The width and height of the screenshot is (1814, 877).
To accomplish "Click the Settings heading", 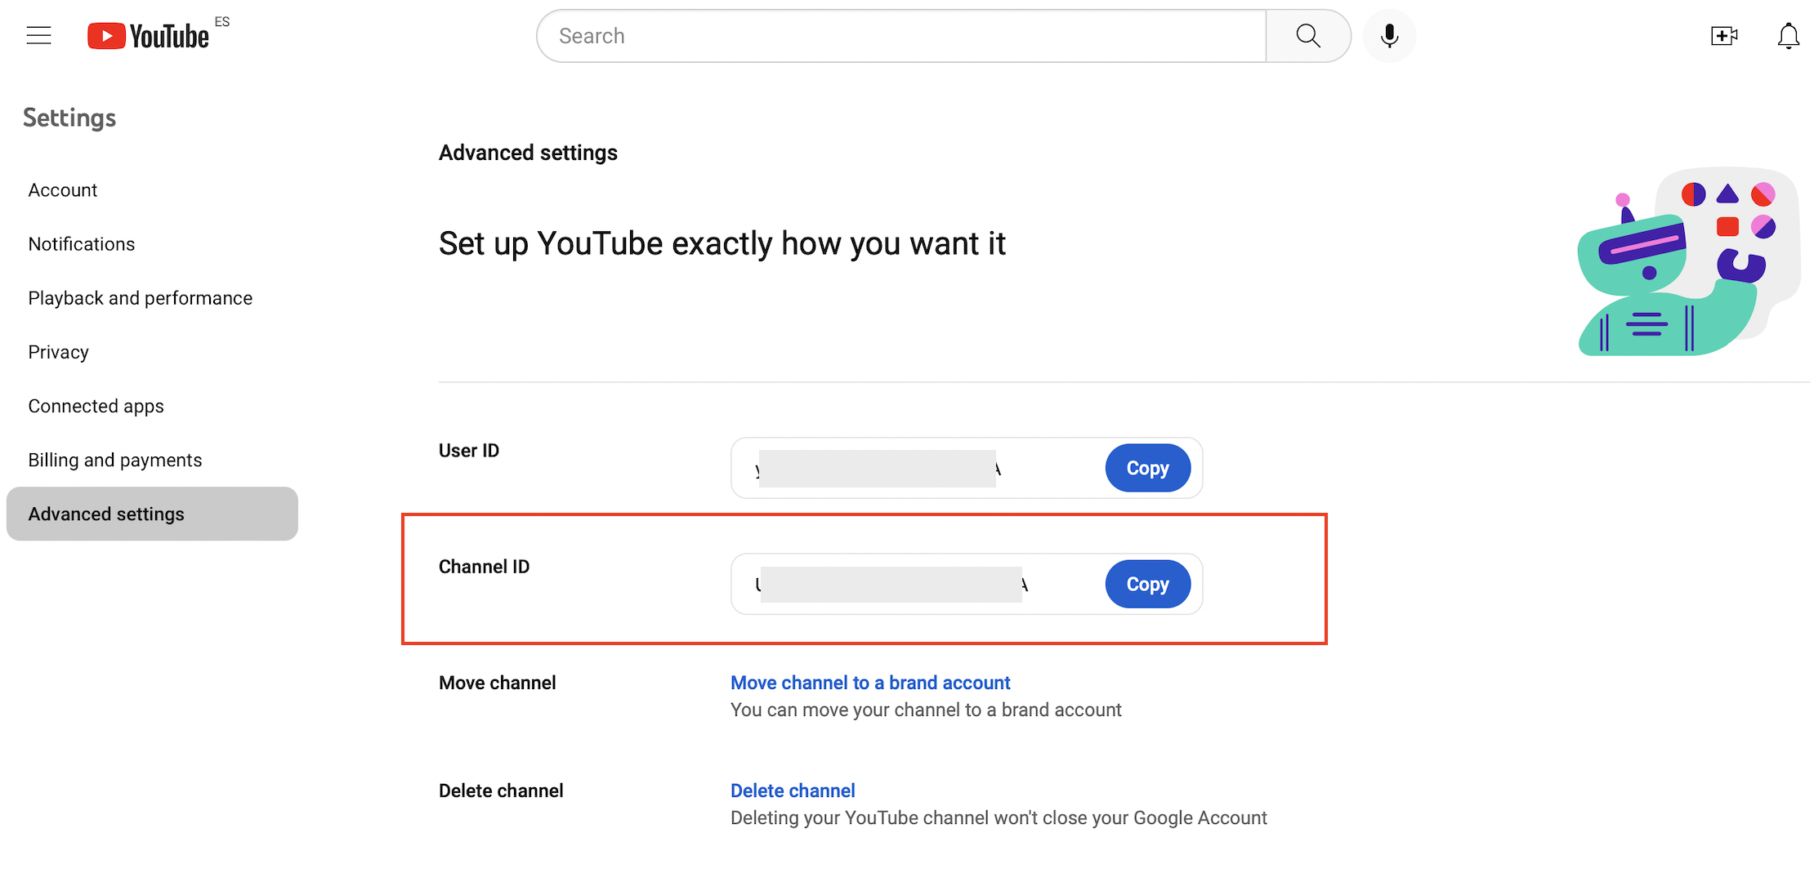I will (69, 118).
